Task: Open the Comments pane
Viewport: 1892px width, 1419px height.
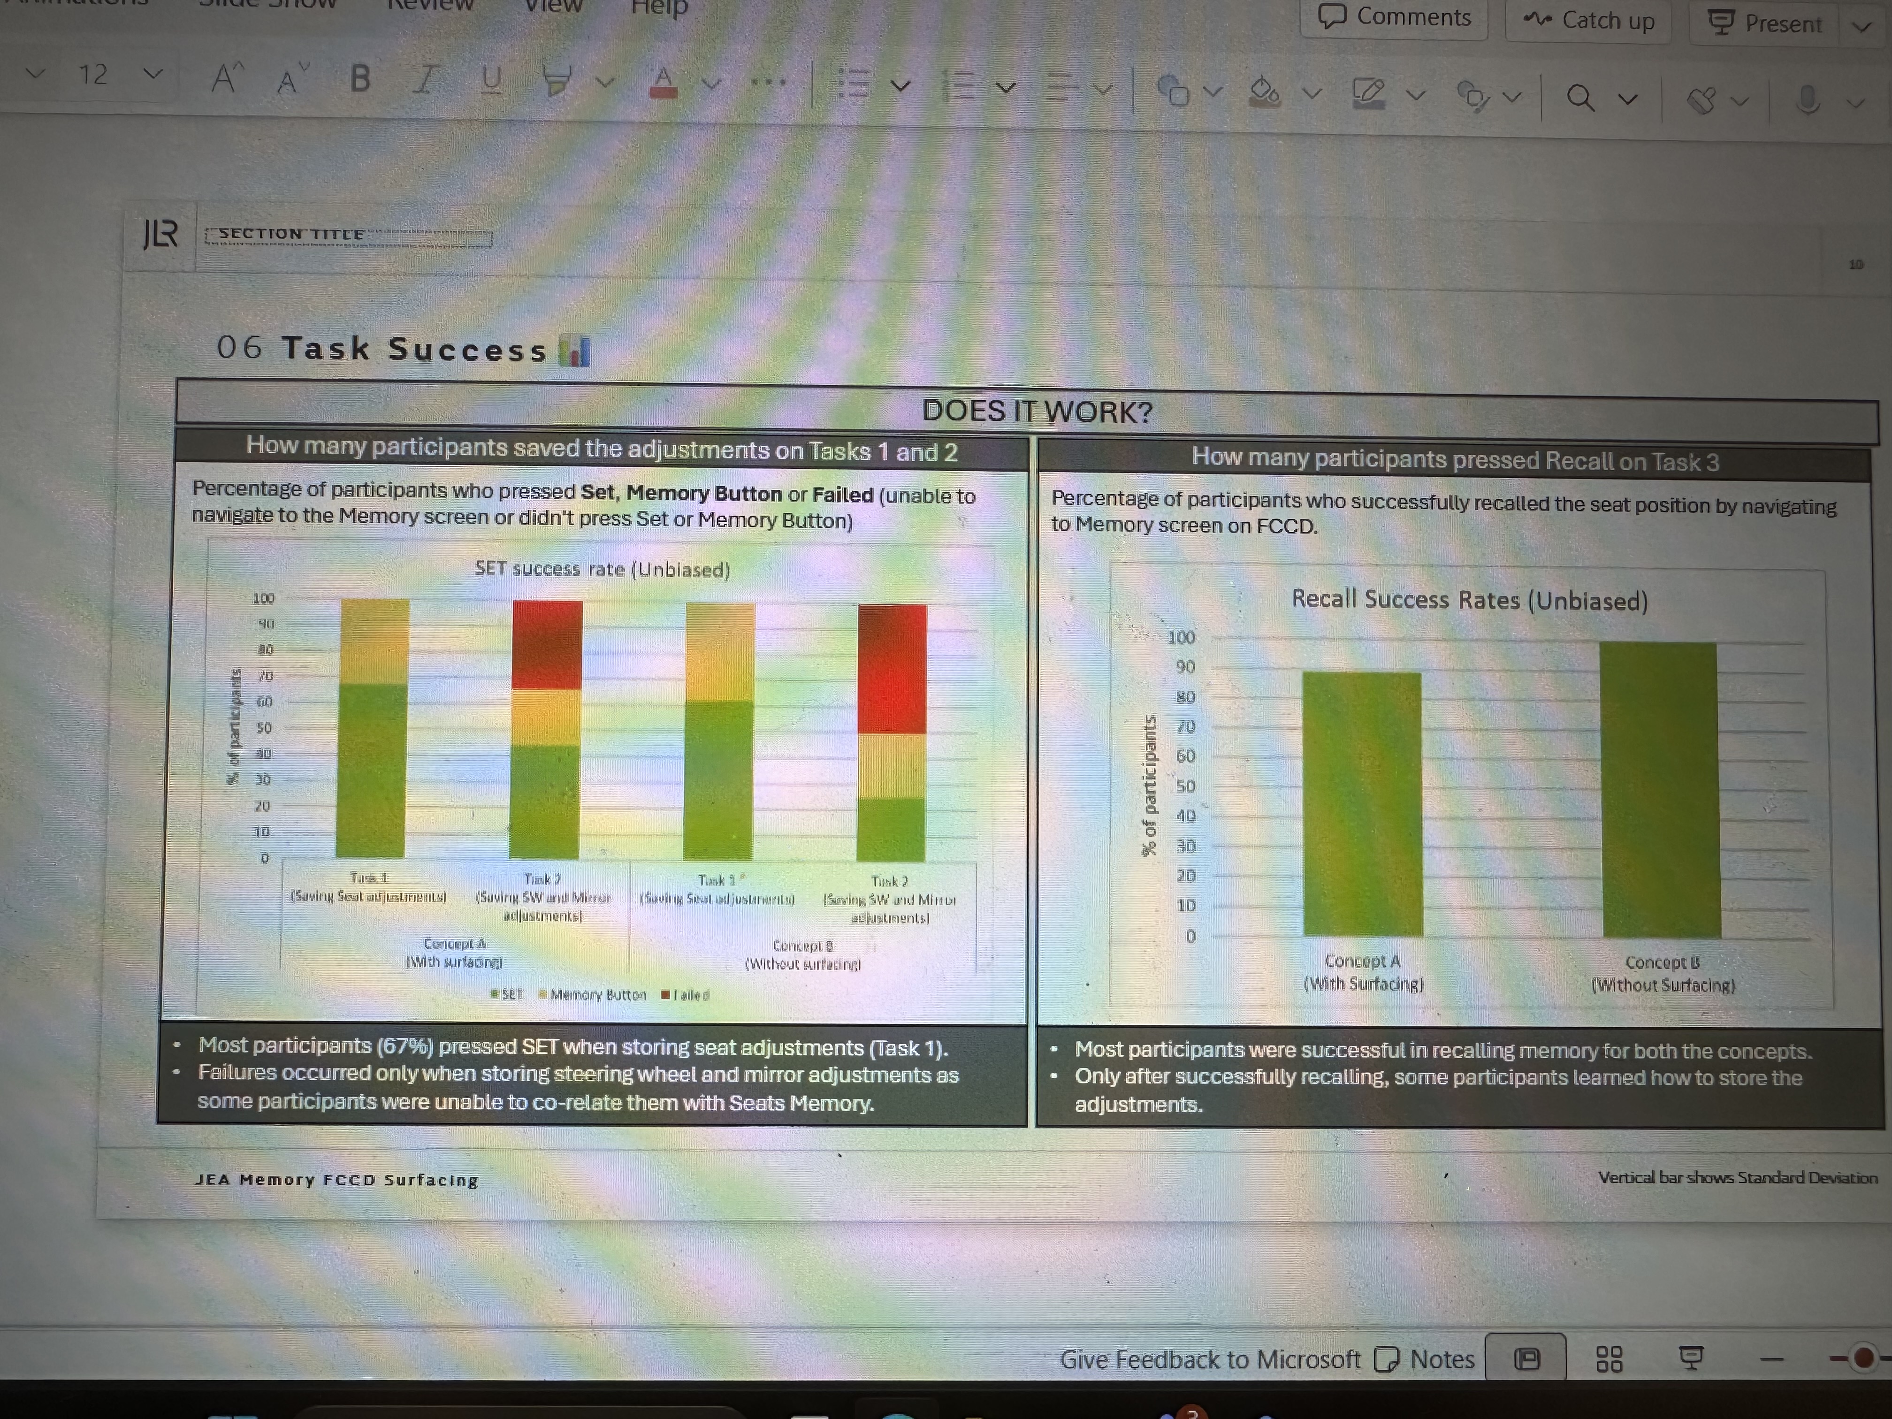Action: pyautogui.click(x=1394, y=17)
